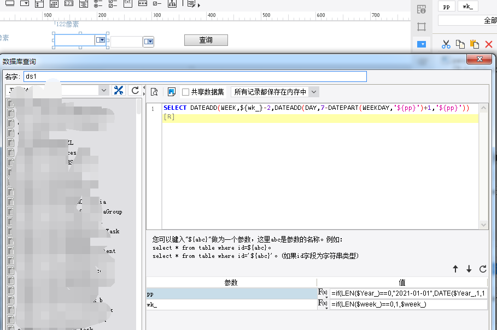Pick the checkbox group widget
The width and height of the screenshot is (497, 330).
pyautogui.click(x=113, y=3)
